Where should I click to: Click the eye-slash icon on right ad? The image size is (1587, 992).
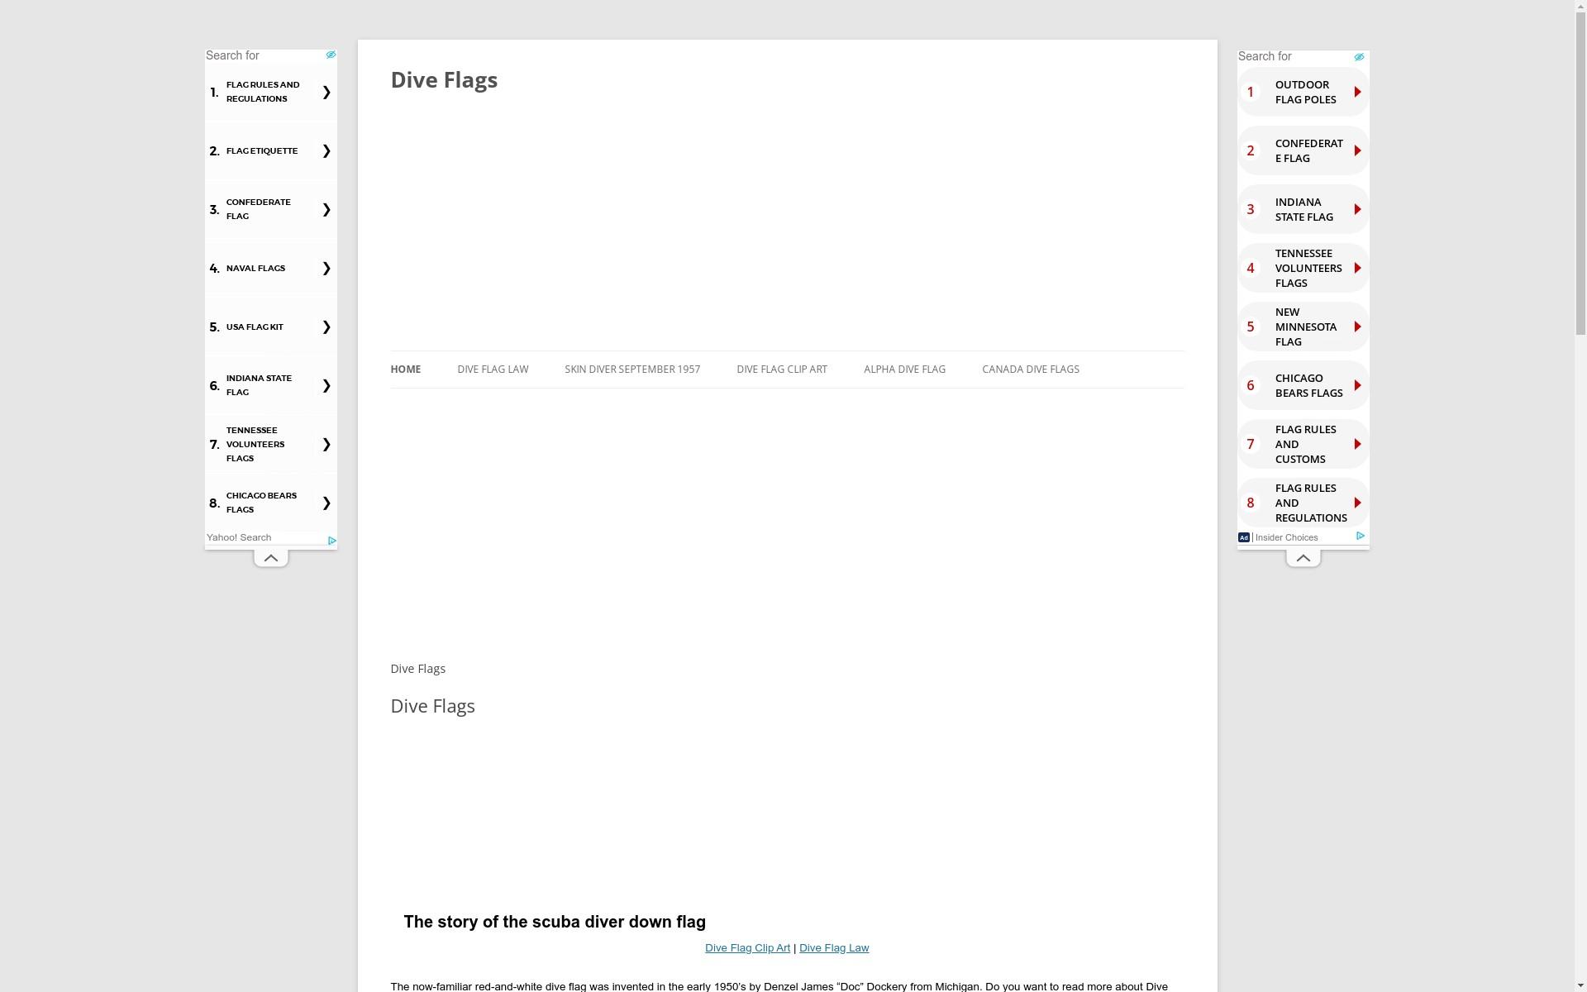(x=1359, y=57)
